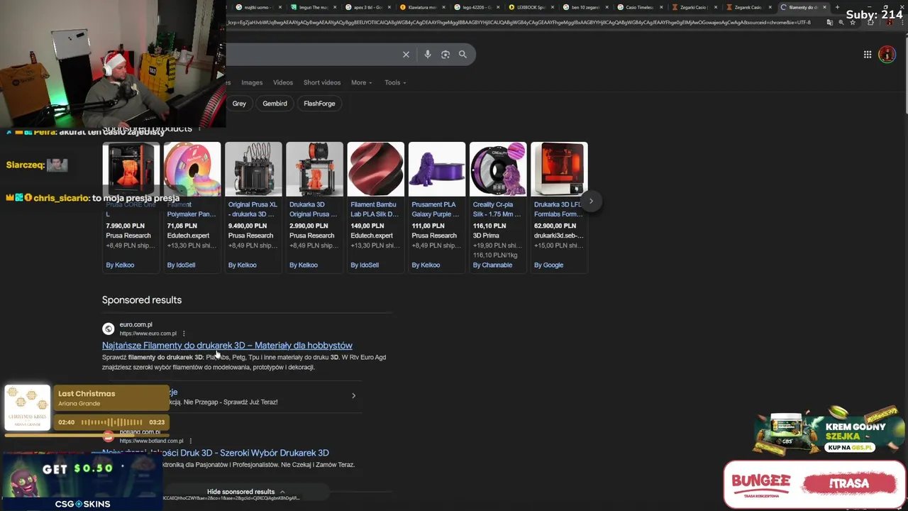This screenshot has height=511, width=908.
Task: Open the Creality Cr-pla Silk product thumbnail
Action: tap(498, 169)
